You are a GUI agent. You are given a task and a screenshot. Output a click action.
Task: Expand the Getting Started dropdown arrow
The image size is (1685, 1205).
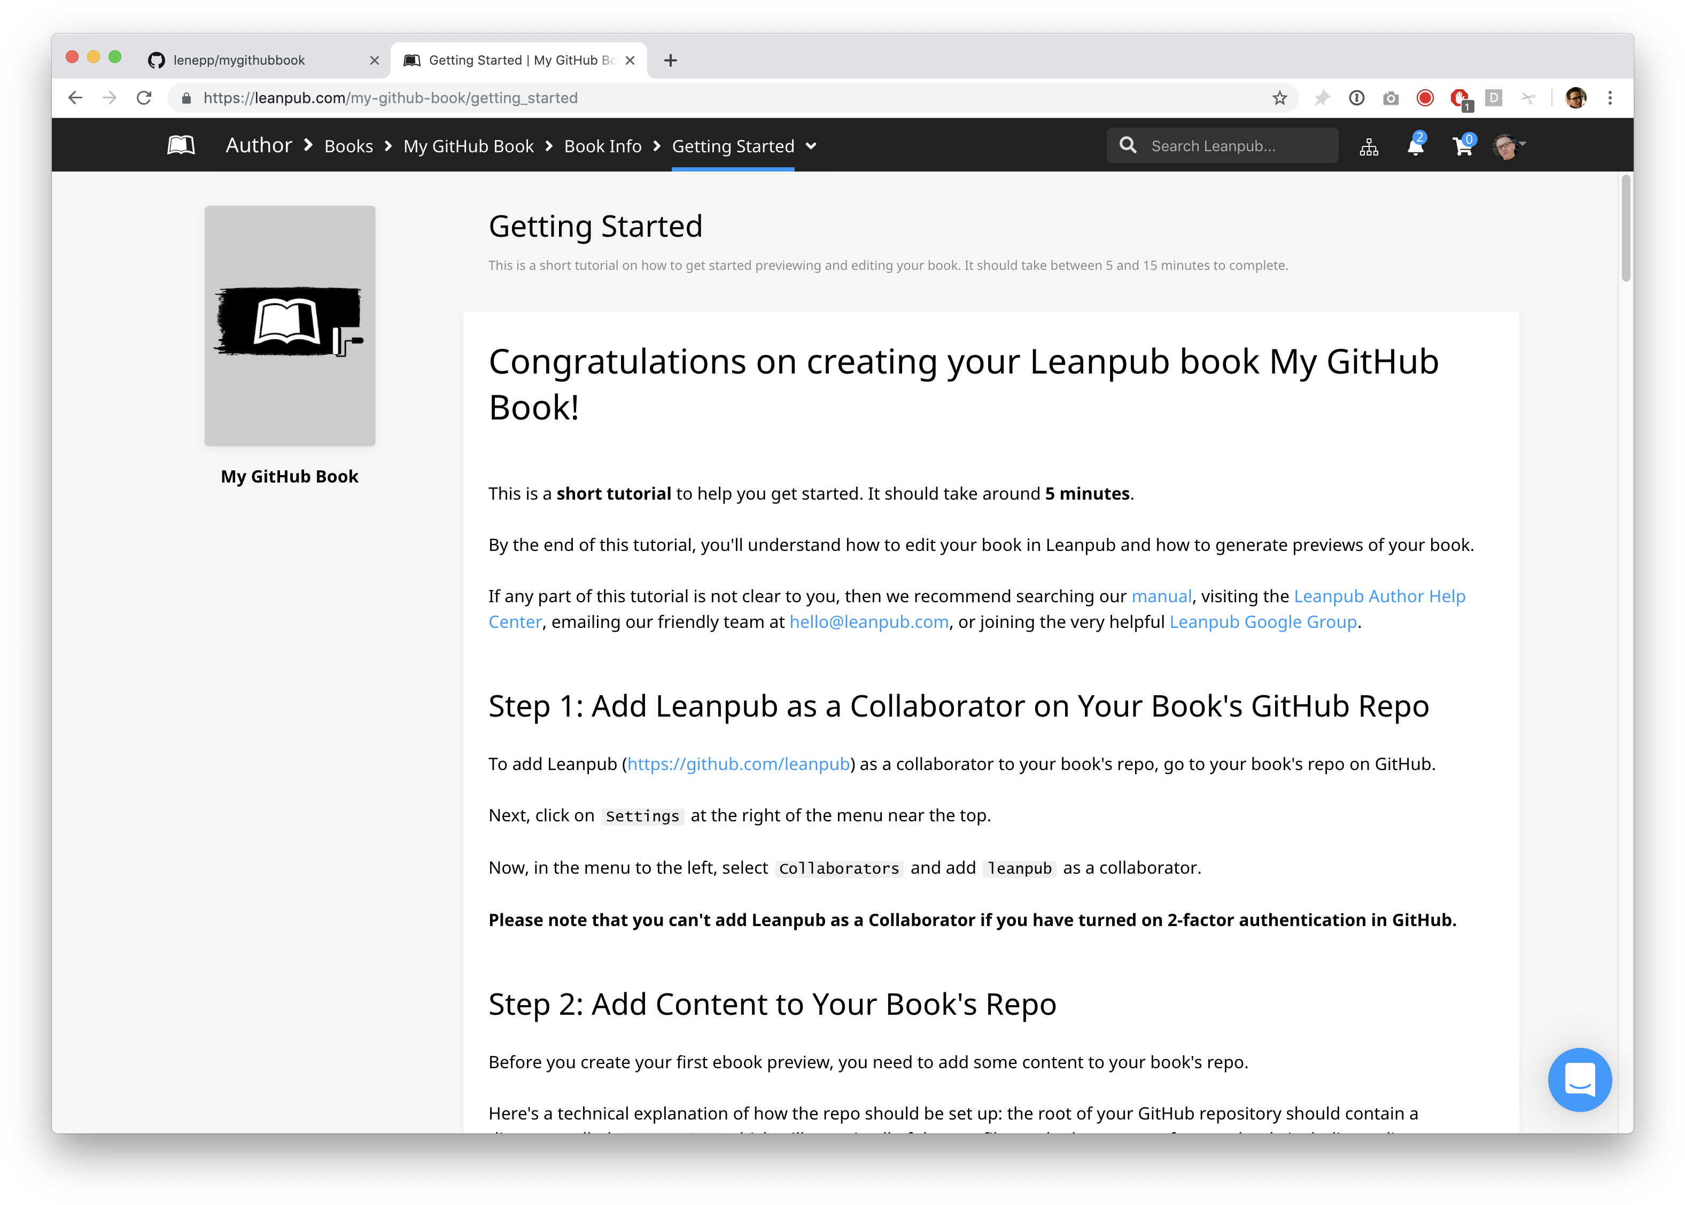pyautogui.click(x=811, y=146)
